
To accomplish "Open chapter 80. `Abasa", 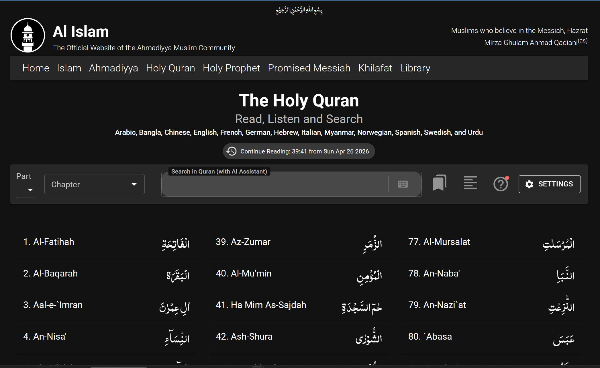I will (x=491, y=338).
